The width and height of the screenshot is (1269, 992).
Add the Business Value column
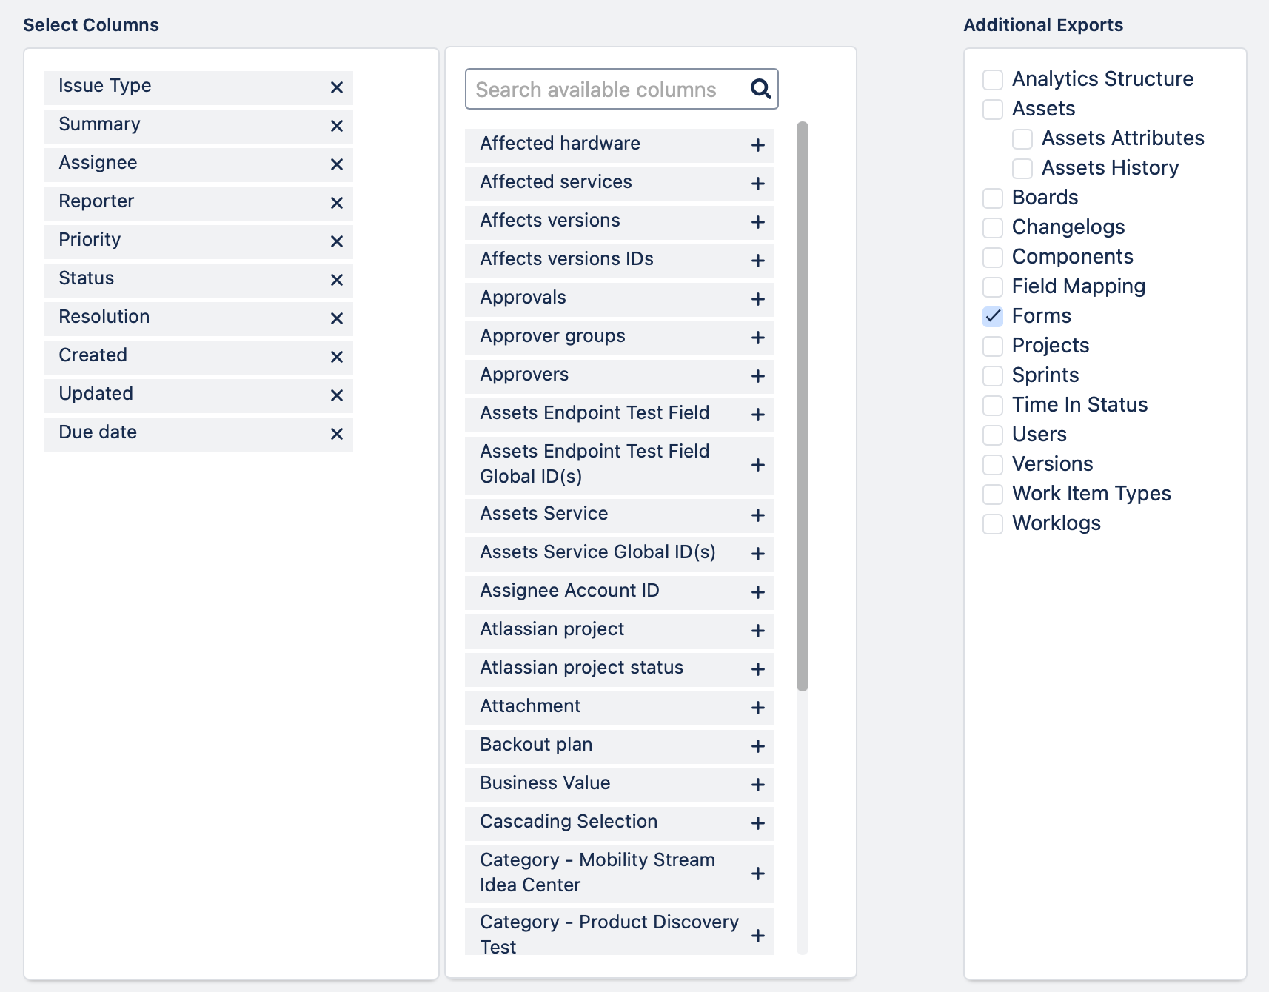click(x=757, y=785)
